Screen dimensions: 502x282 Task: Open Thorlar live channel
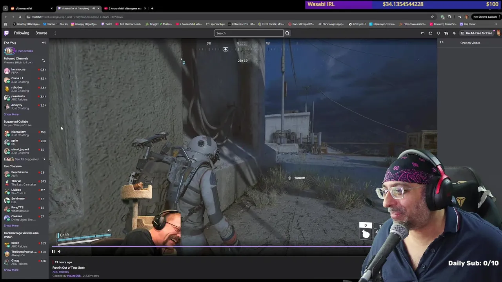coord(24,183)
